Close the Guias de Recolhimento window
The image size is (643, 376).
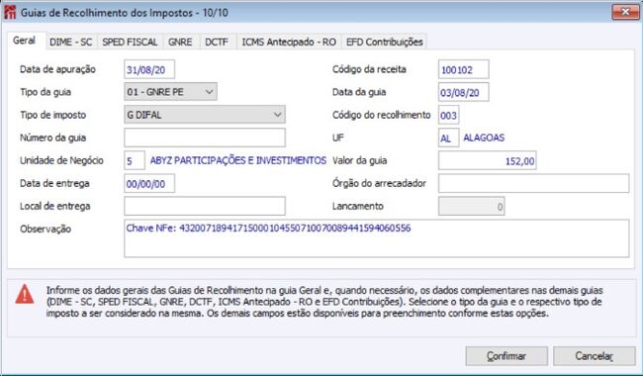625,12
